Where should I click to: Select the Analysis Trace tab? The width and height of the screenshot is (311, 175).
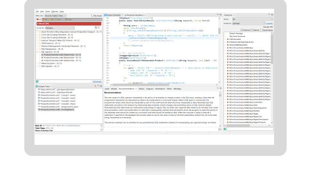coord(43,87)
